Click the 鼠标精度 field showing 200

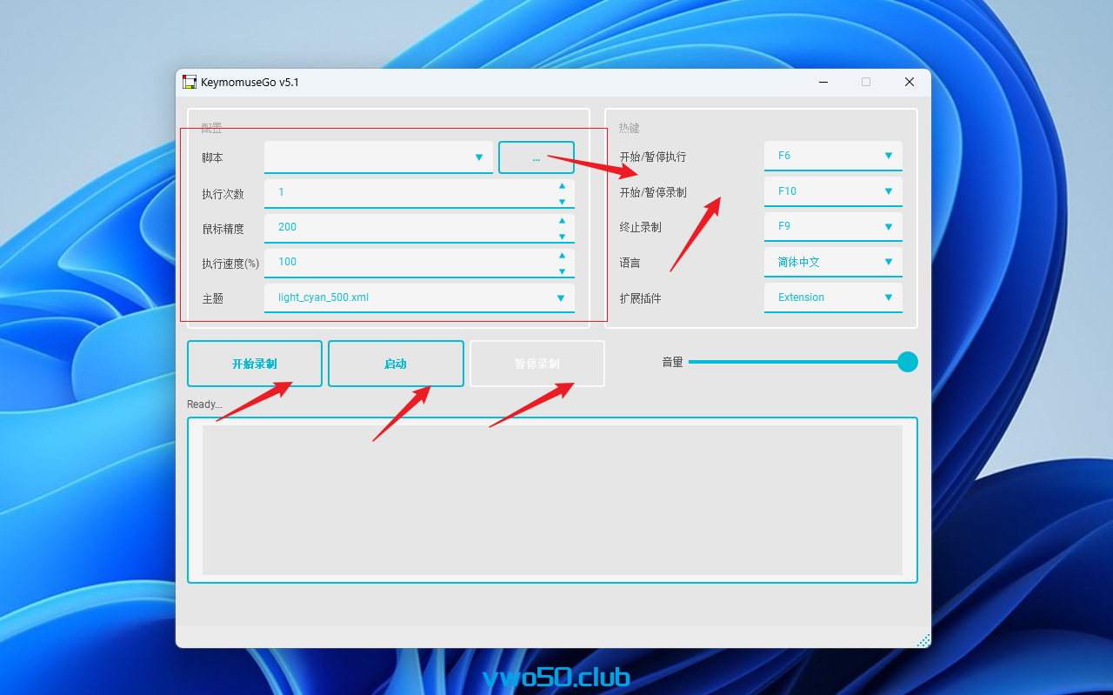(x=409, y=228)
